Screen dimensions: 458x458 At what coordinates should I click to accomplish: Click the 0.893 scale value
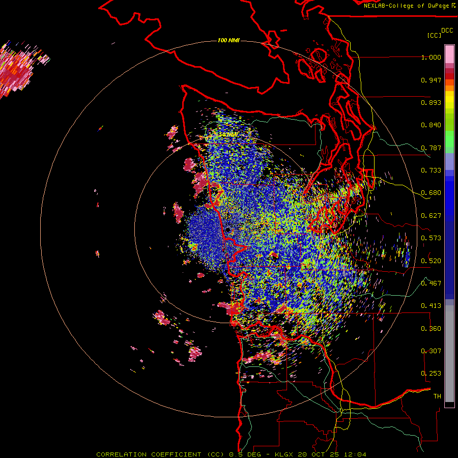coord(431,102)
